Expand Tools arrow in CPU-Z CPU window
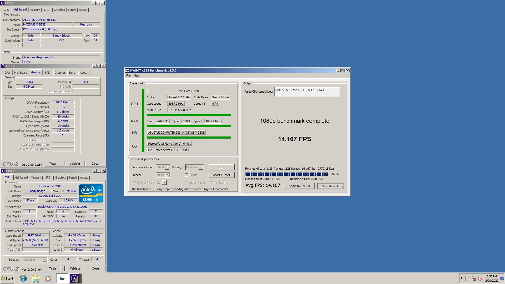 [x=62, y=268]
